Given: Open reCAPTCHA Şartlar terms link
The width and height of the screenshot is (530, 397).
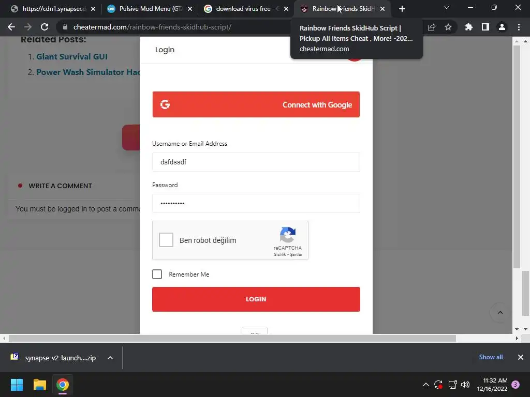Looking at the screenshot, I should coord(296,254).
